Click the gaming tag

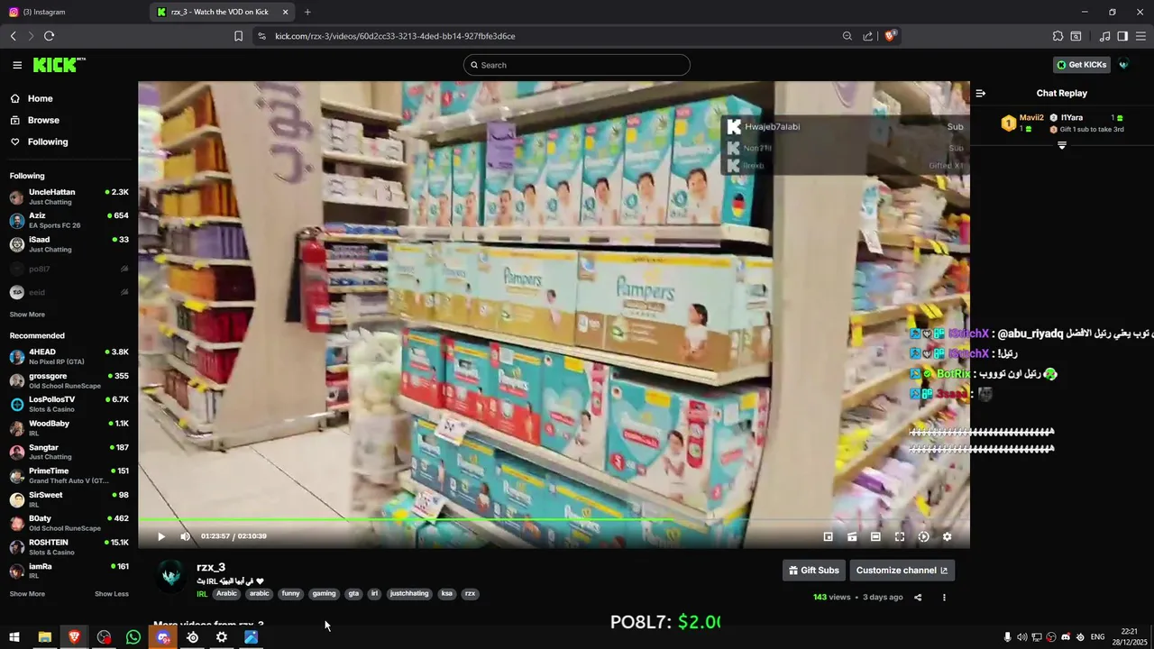click(x=324, y=594)
